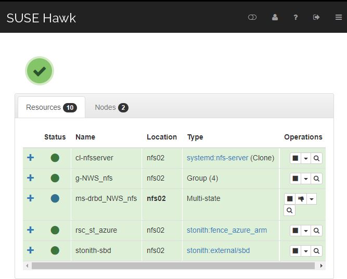
Task: Click the green status dot of g-NWS_nfs
Action: click(55, 178)
